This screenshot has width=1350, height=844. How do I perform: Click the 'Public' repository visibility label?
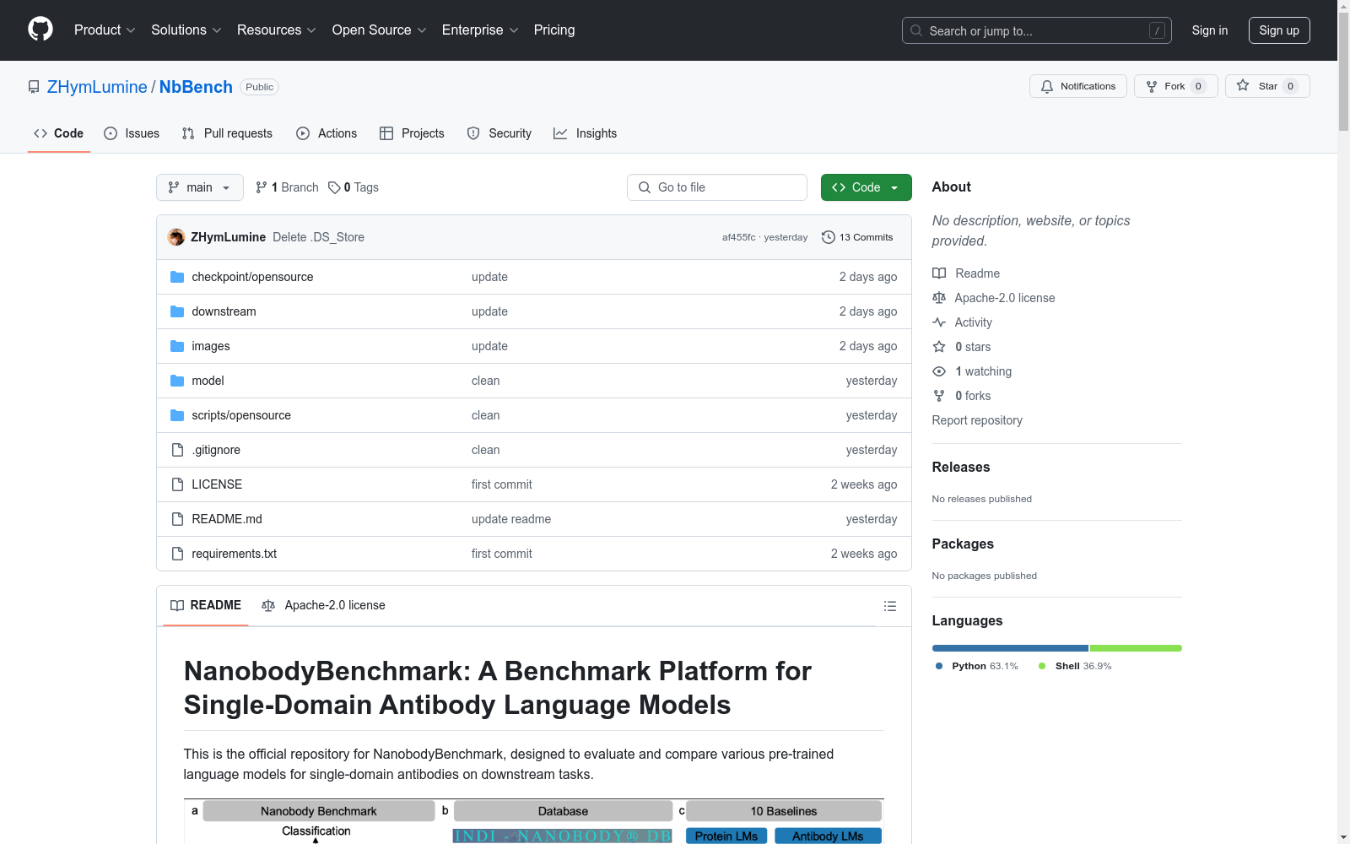click(x=260, y=87)
